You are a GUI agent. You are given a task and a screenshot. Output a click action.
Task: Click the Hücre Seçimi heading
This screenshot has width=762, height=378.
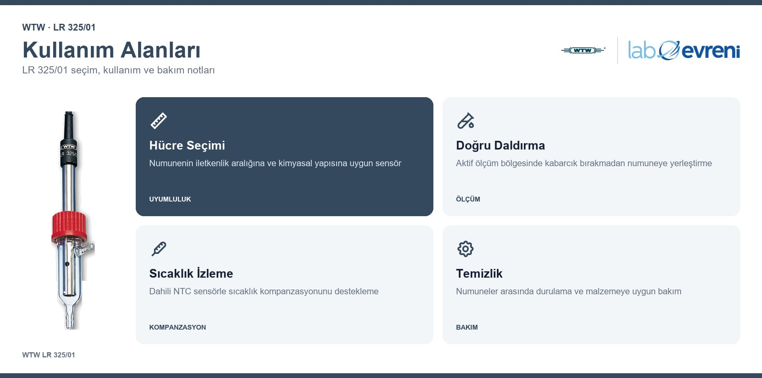(187, 146)
